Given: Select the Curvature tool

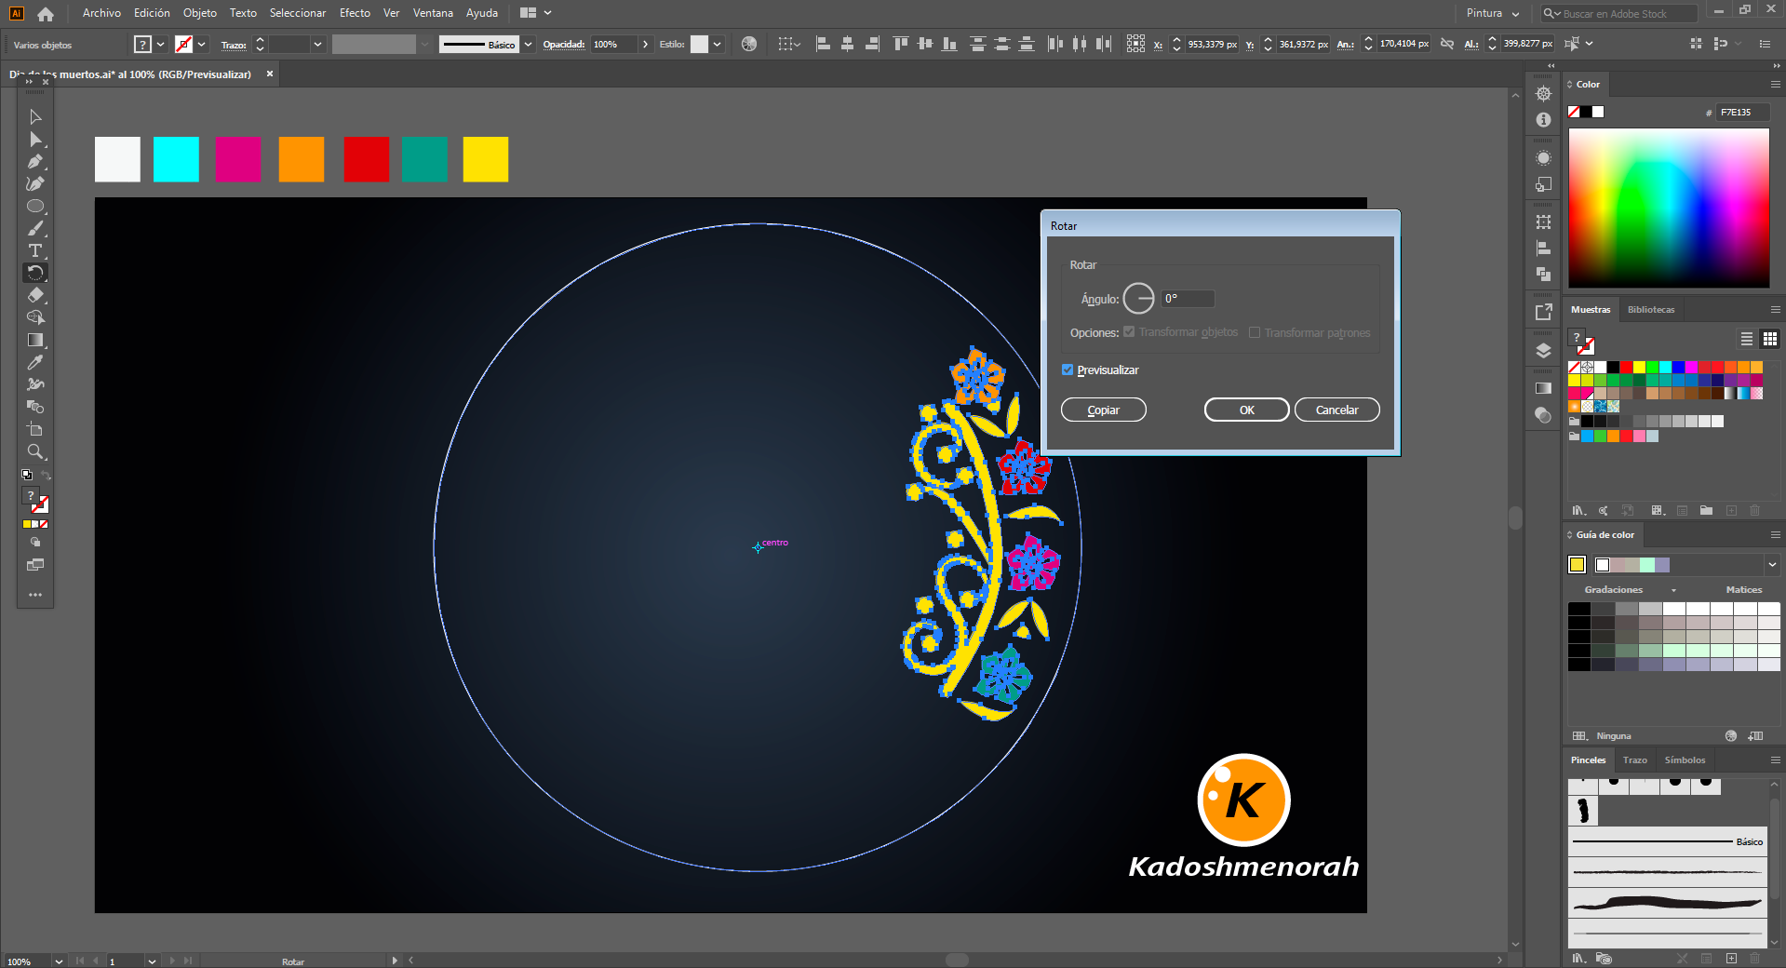Looking at the screenshot, I should [x=35, y=184].
